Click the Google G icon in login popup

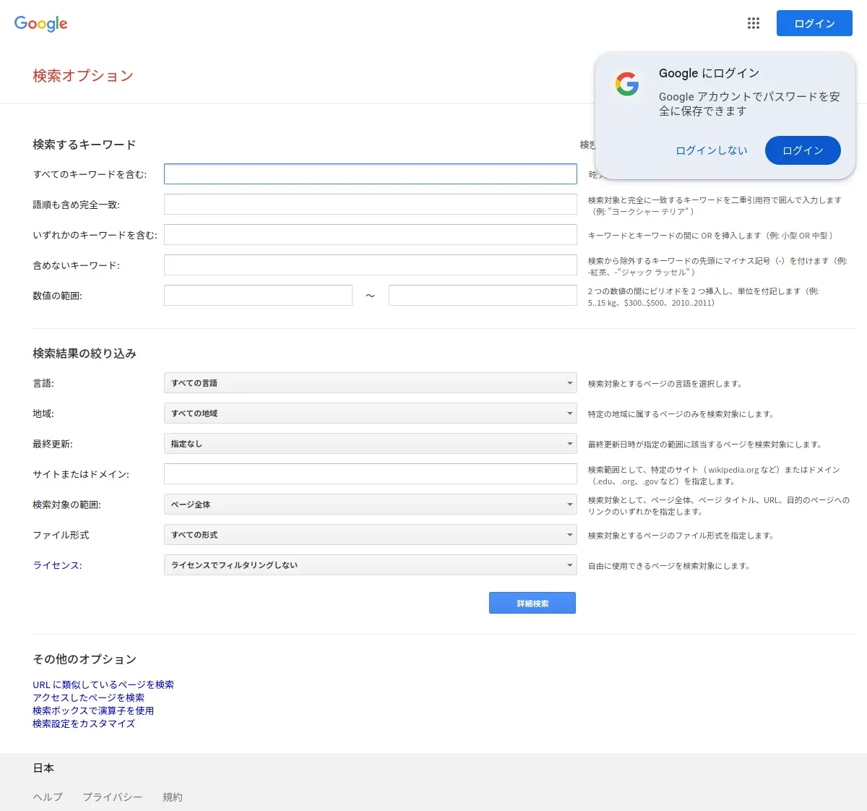(x=627, y=84)
